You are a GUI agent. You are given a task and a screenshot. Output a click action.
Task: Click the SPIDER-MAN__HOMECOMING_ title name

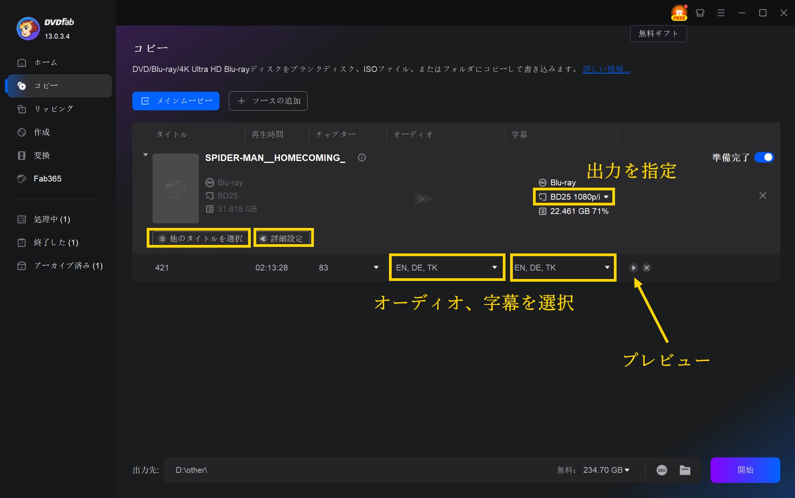(275, 158)
